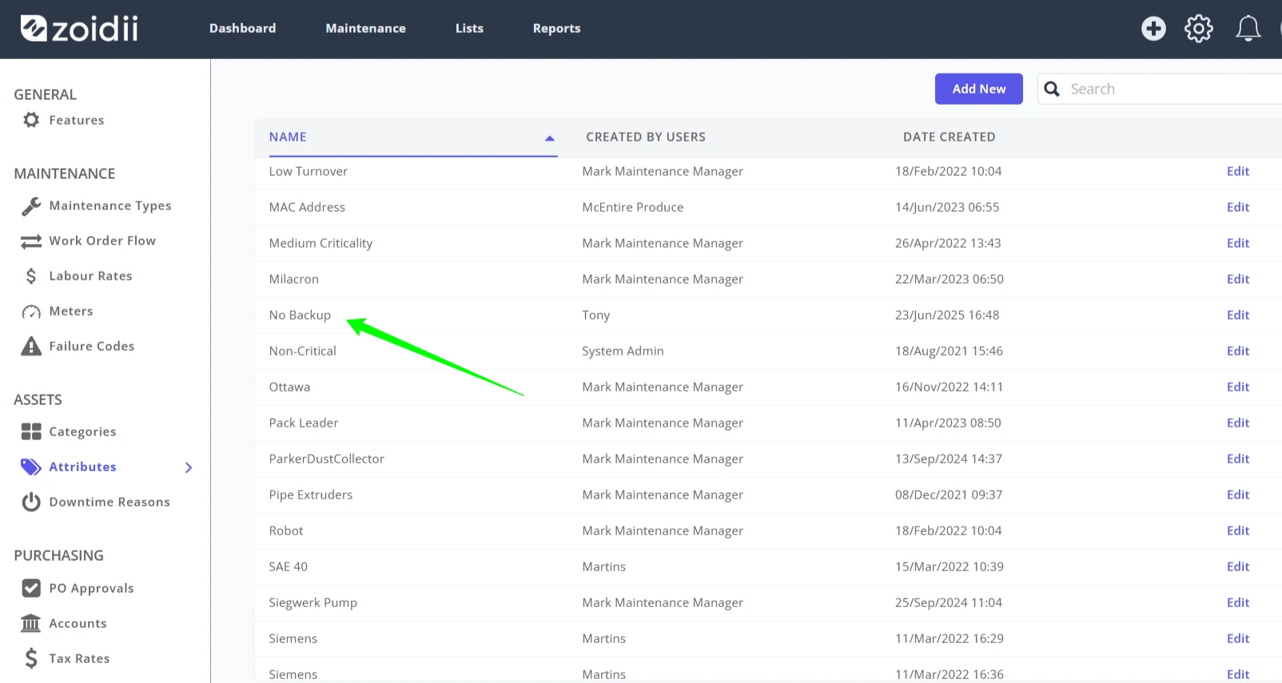Image resolution: width=1282 pixels, height=683 pixels.
Task: Open the Dashboard menu
Action: [x=242, y=29]
